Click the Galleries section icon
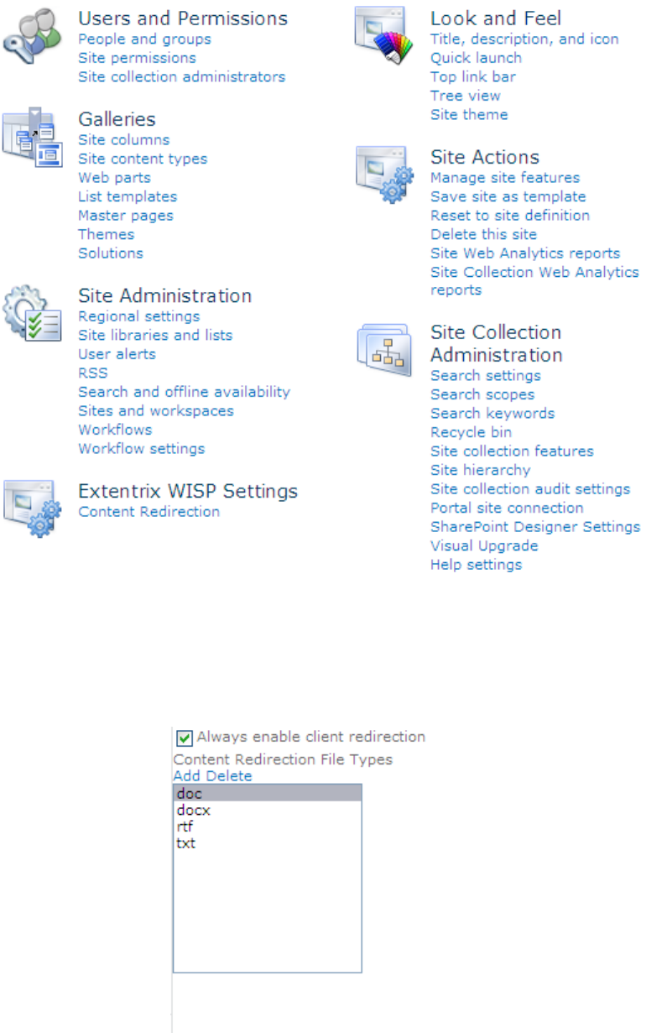667x1033 pixels. coord(32,138)
